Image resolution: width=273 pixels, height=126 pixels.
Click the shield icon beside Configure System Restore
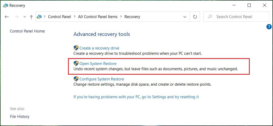(x=76, y=79)
